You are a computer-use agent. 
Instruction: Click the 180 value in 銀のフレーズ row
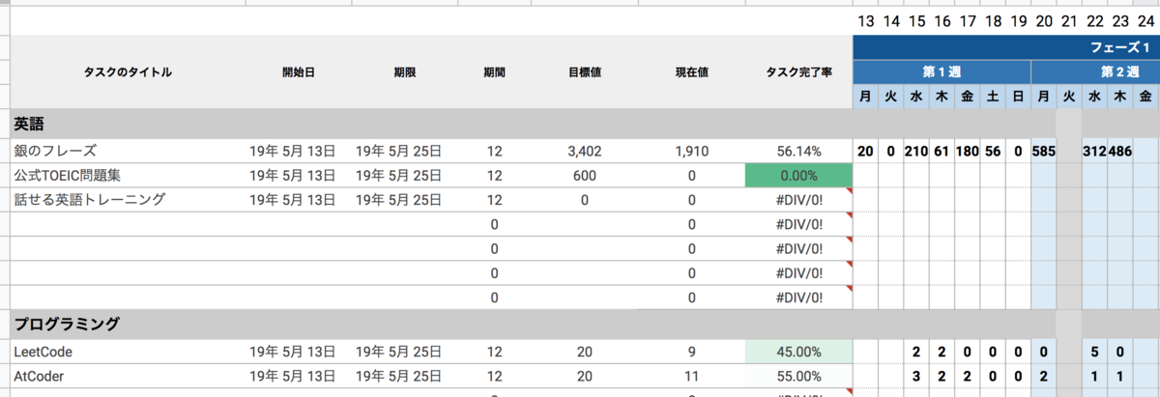(x=968, y=151)
